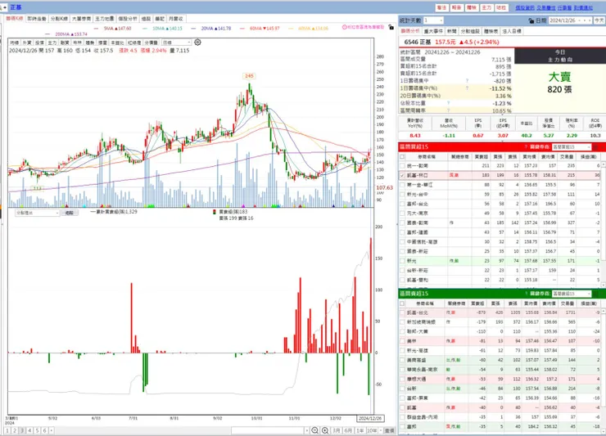Open the 到價通知 link
This screenshot has height=436, width=606.
[583, 7]
